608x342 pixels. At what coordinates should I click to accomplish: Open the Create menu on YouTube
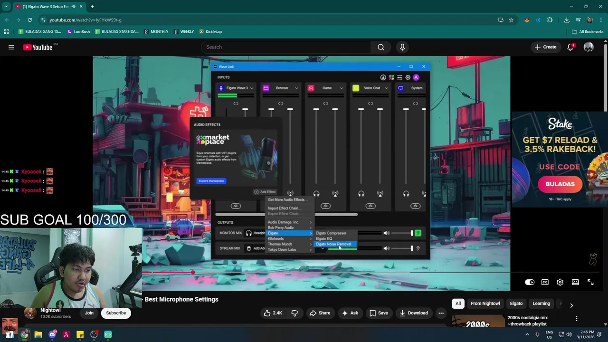[545, 47]
